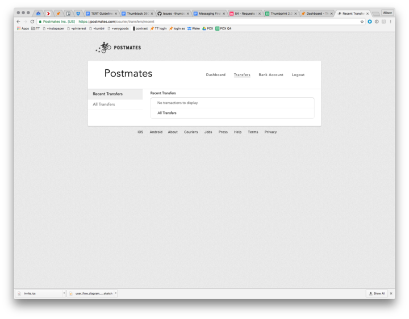Click Show All downloads button
The image size is (409, 319).
coord(377,293)
